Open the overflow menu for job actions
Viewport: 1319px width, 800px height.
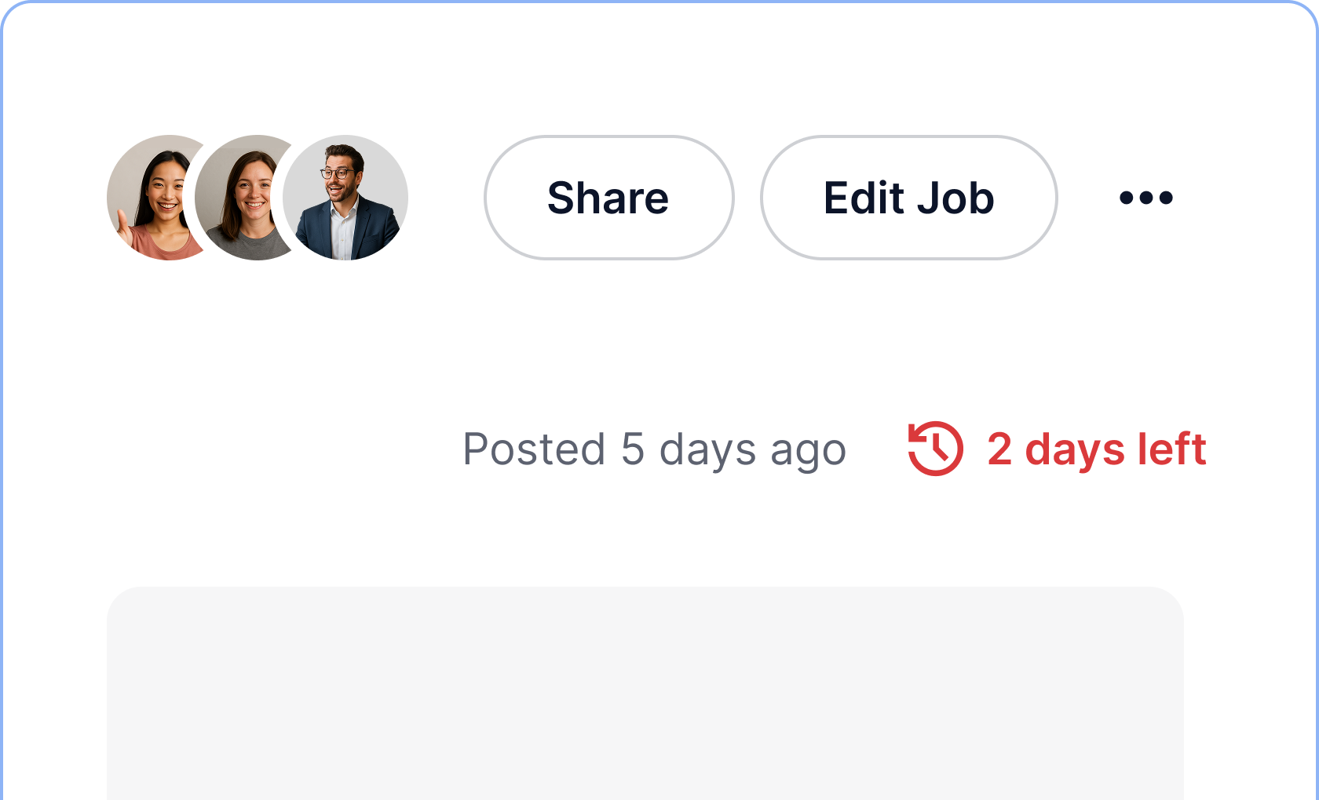(1145, 198)
